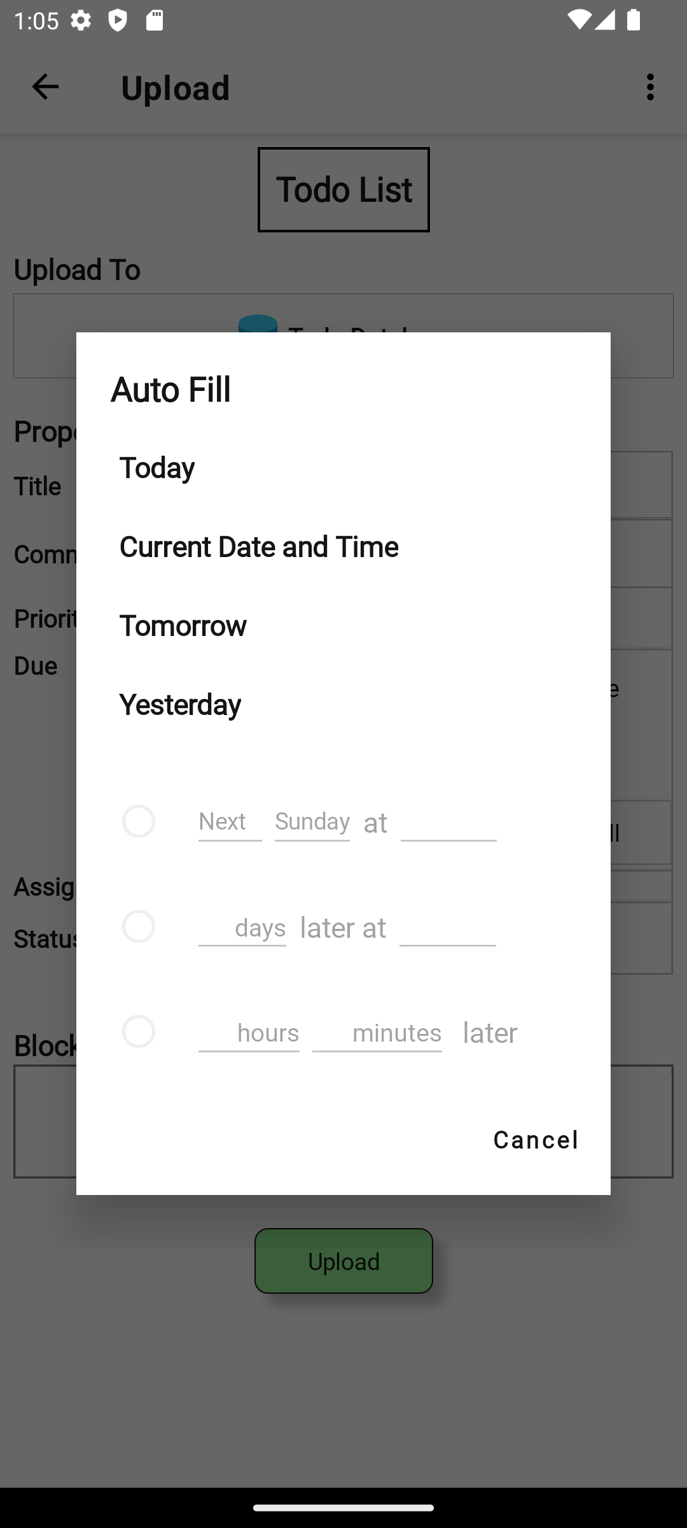The height and width of the screenshot is (1528, 687).
Task: Pick the Tomorrow option
Action: pyautogui.click(x=183, y=626)
